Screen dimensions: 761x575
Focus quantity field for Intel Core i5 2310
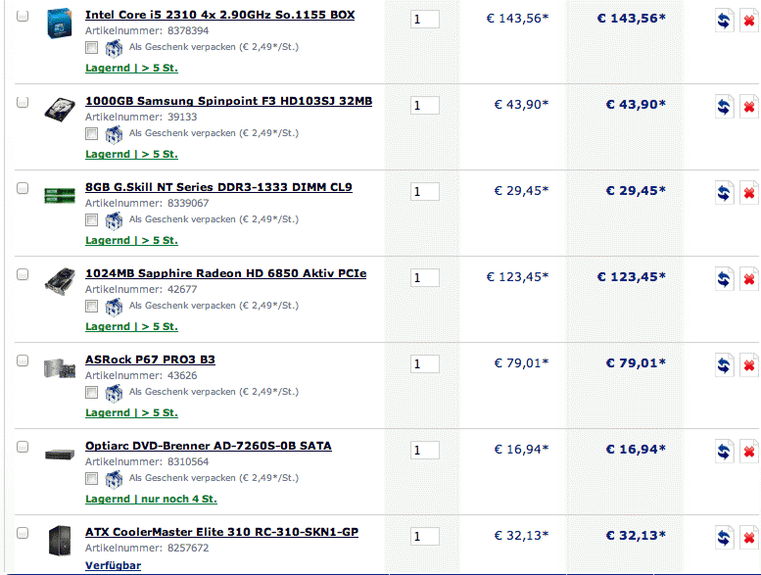click(x=425, y=20)
